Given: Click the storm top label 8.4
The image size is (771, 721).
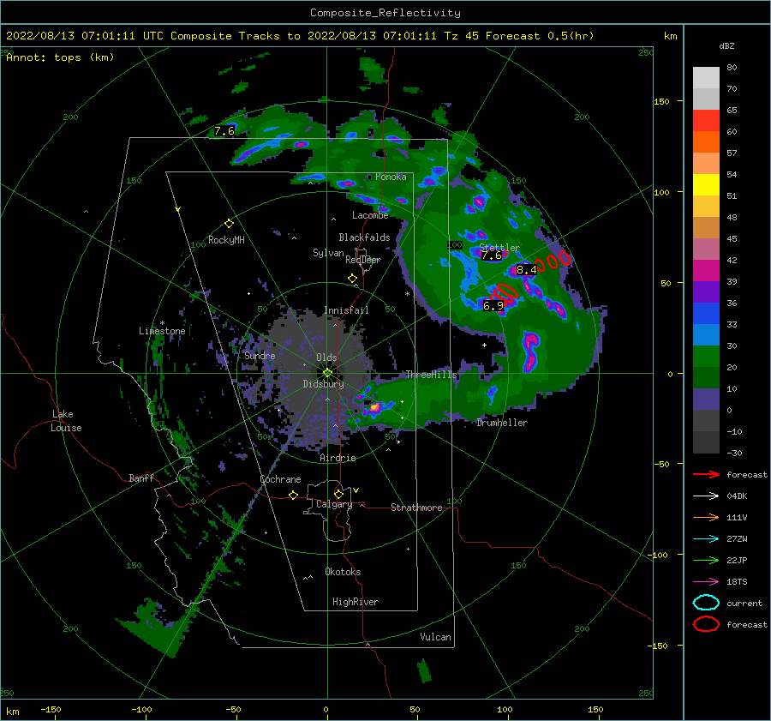Looking at the screenshot, I should [526, 270].
